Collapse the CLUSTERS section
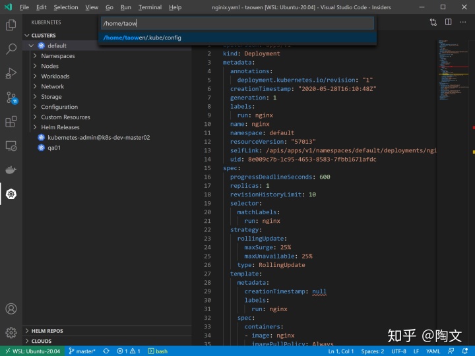Screen dimensions: 475x356 coord(26,36)
